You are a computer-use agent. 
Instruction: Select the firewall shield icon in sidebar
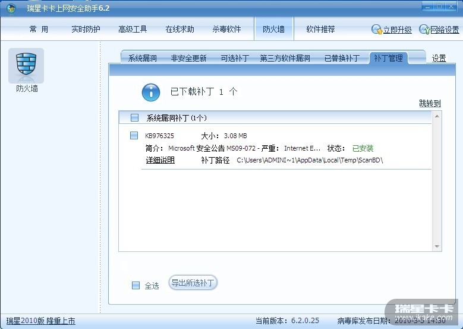pos(26,65)
